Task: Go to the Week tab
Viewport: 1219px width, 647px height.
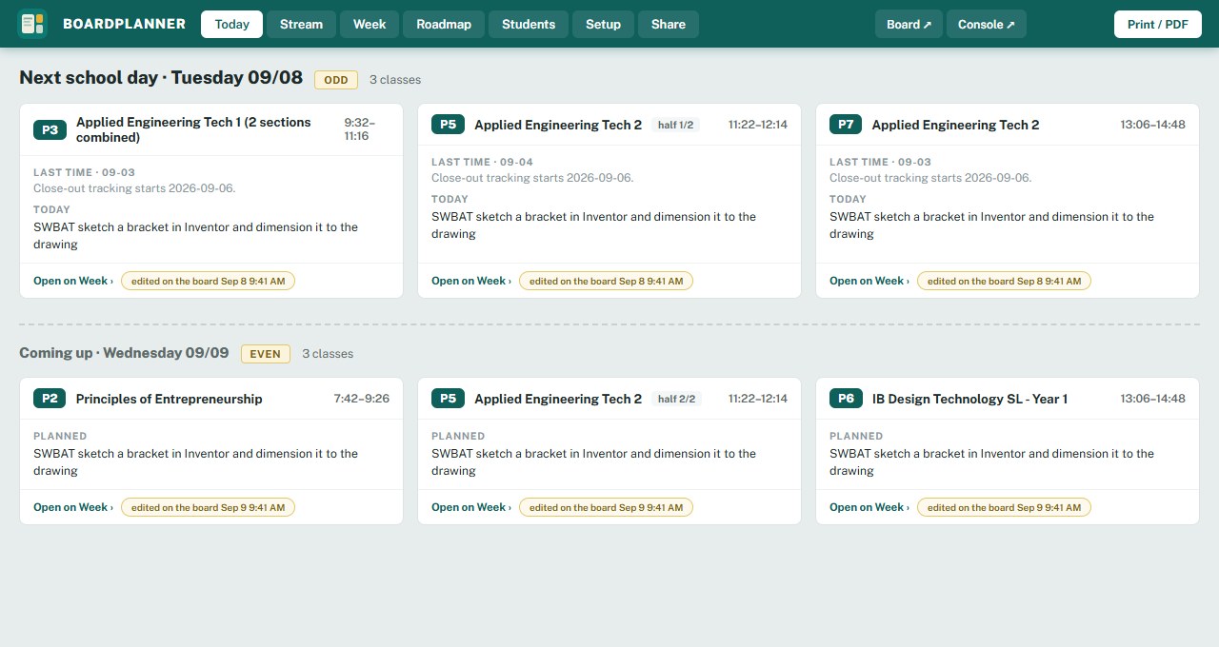Action: pyautogui.click(x=370, y=24)
